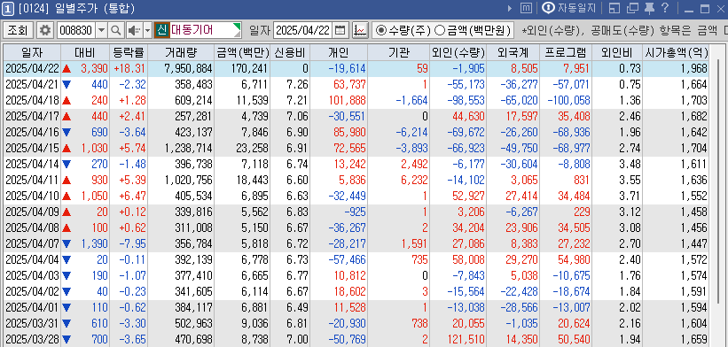Open help with question mark icon

(x=665, y=7)
